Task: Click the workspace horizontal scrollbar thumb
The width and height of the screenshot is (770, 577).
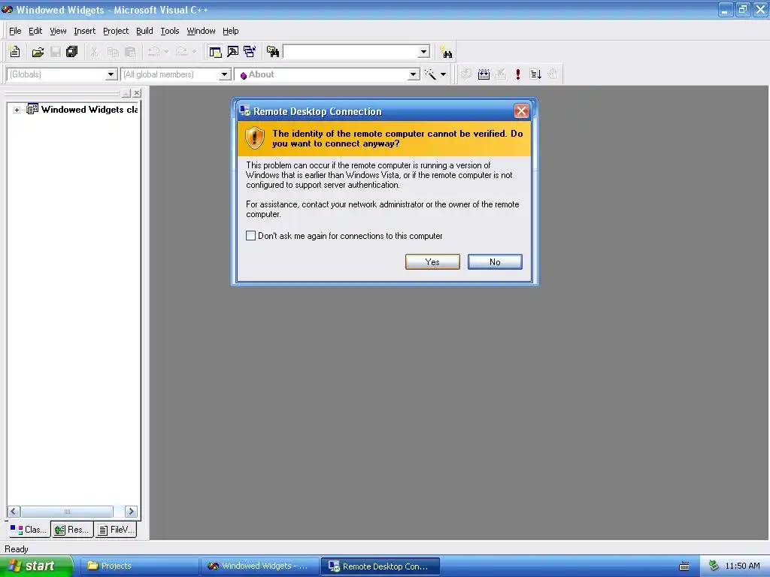Action: [x=67, y=512]
